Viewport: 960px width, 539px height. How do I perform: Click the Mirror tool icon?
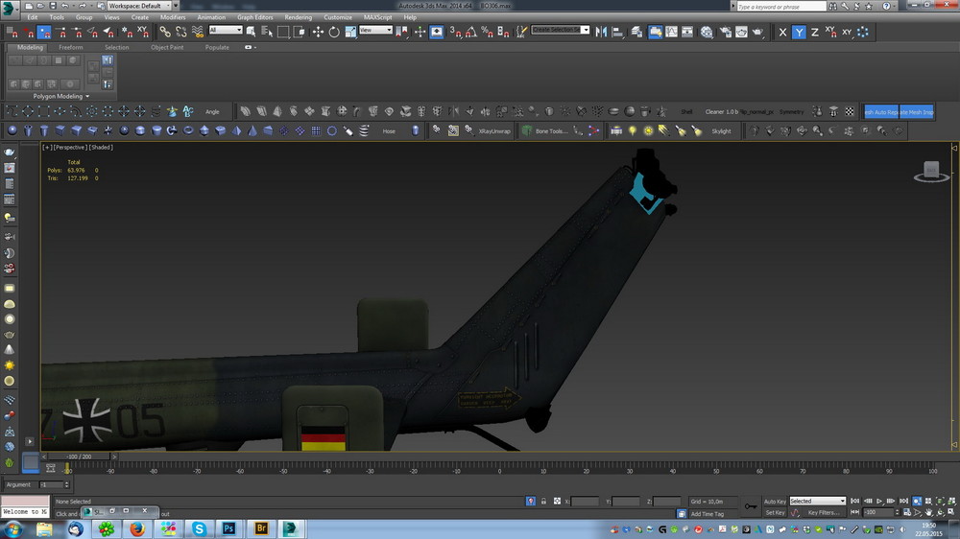click(x=600, y=32)
